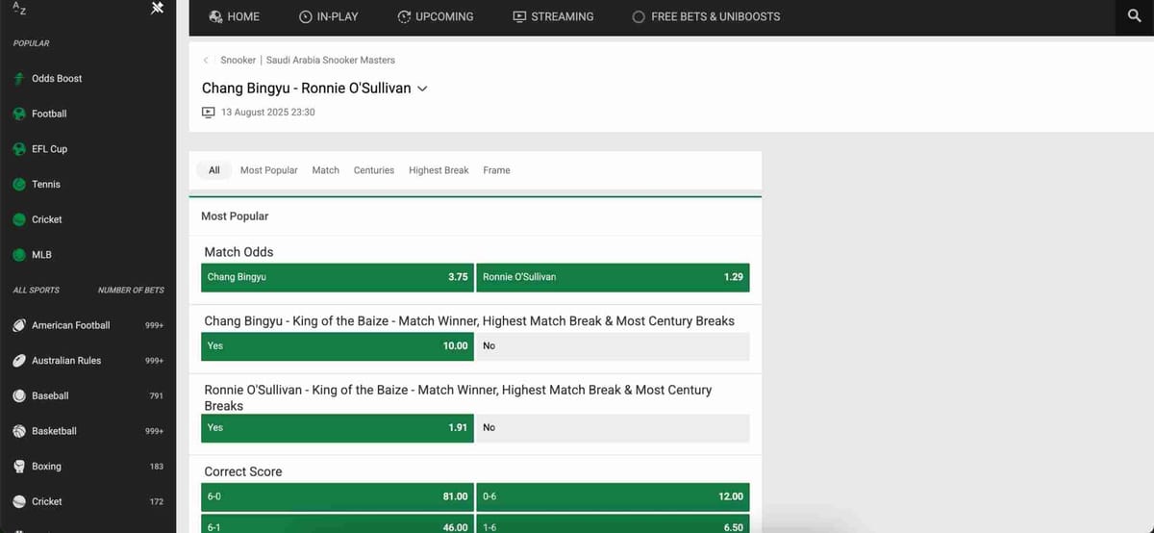Pick correct score 1-6 at 6.50

(x=614, y=525)
